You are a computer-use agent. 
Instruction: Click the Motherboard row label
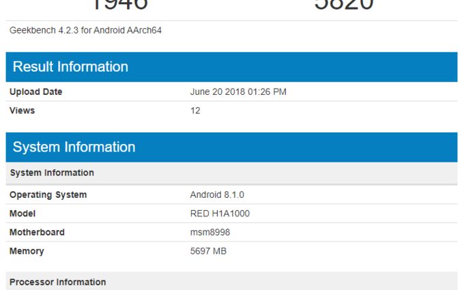37,233
